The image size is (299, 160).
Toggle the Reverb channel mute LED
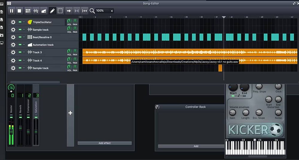(x=20, y=117)
